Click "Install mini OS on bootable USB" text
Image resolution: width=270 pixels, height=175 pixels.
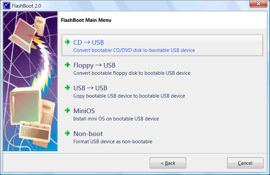coord(116,119)
